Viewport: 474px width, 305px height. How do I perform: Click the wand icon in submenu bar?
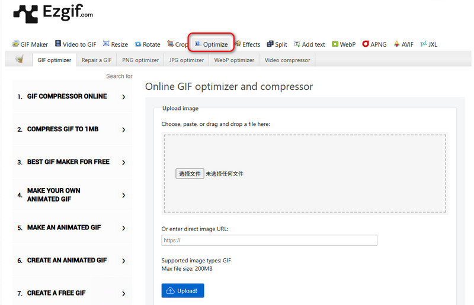tap(20, 59)
